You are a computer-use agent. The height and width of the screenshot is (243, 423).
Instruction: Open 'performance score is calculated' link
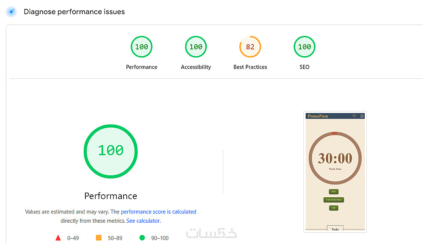click(159, 212)
